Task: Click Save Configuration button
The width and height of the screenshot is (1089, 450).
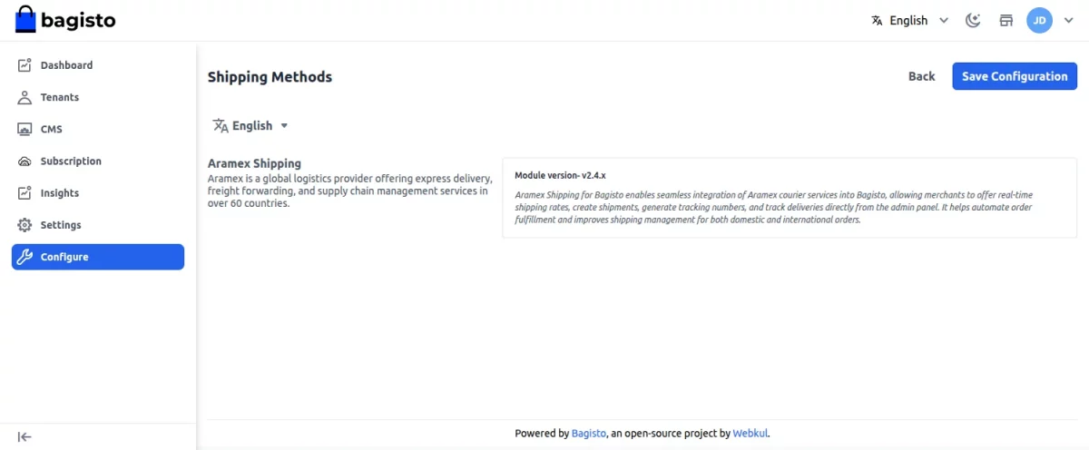Action: 1015,76
